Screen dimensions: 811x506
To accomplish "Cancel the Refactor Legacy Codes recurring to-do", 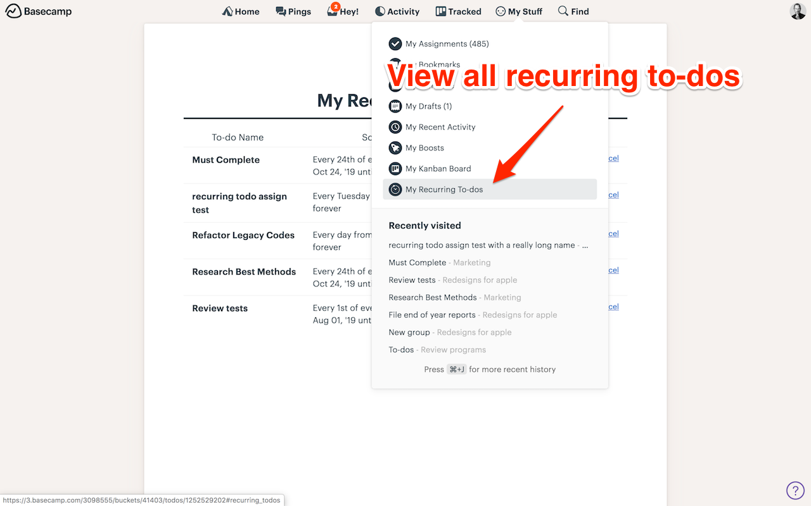I will [x=613, y=234].
